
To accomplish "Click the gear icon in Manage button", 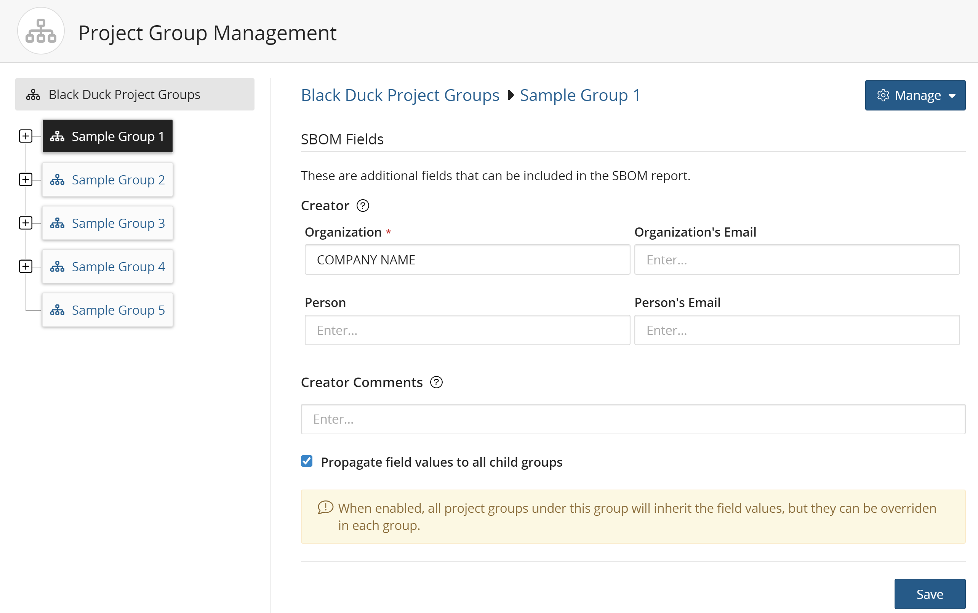I will [883, 96].
